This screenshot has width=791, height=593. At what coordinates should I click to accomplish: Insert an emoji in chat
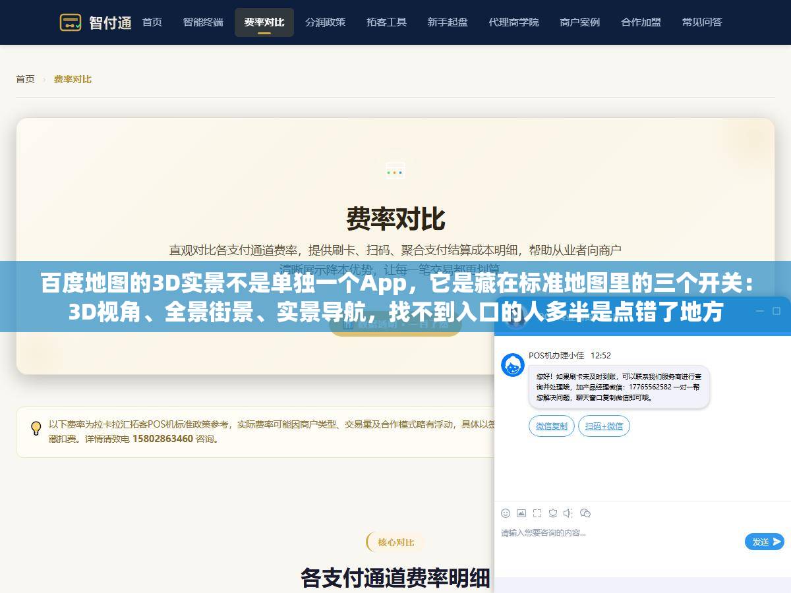(x=506, y=513)
